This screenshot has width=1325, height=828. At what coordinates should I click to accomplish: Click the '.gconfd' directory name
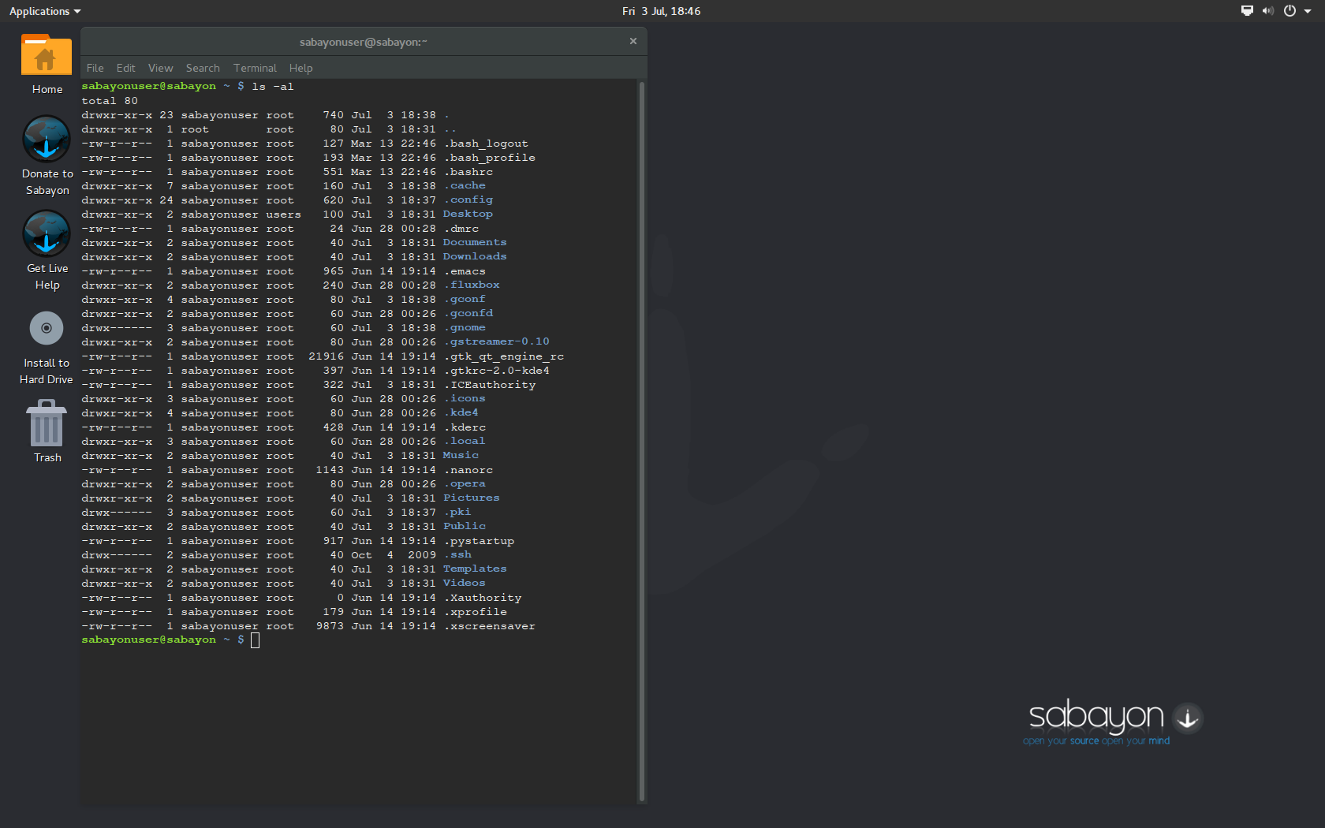point(468,314)
